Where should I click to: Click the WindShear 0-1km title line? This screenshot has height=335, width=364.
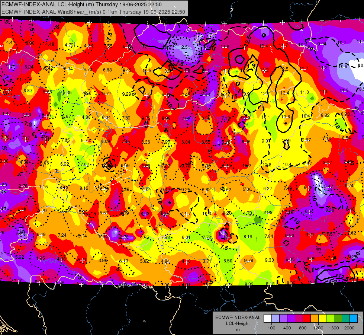point(93,12)
